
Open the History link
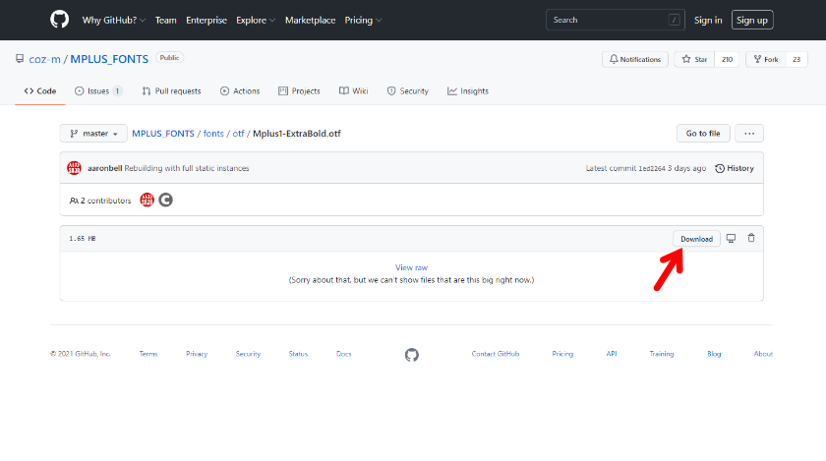point(735,168)
